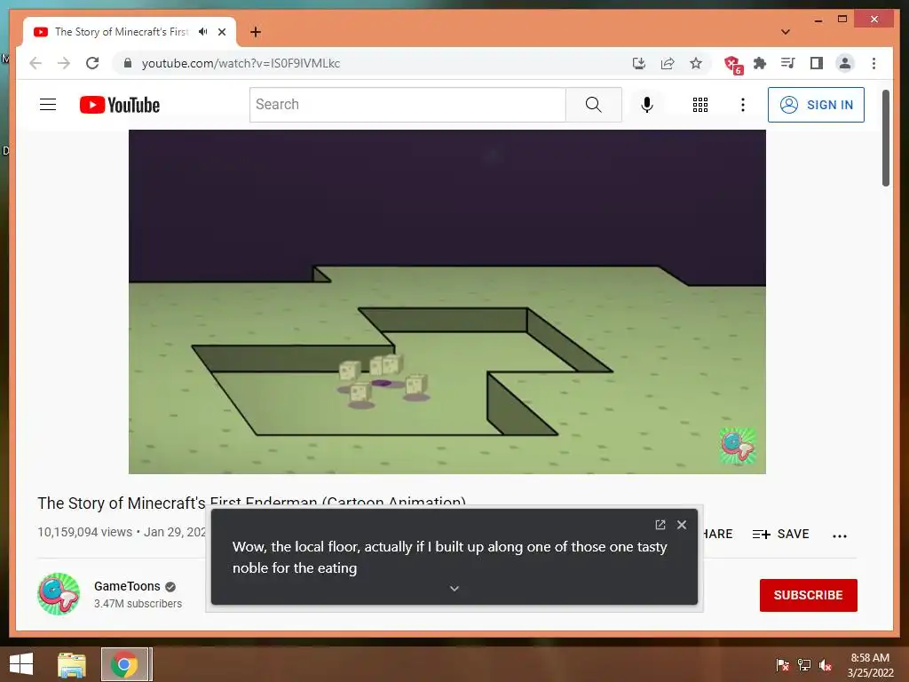Screen dimensions: 909x682
Task: Close the YouTube browser tab
Action: click(x=222, y=32)
